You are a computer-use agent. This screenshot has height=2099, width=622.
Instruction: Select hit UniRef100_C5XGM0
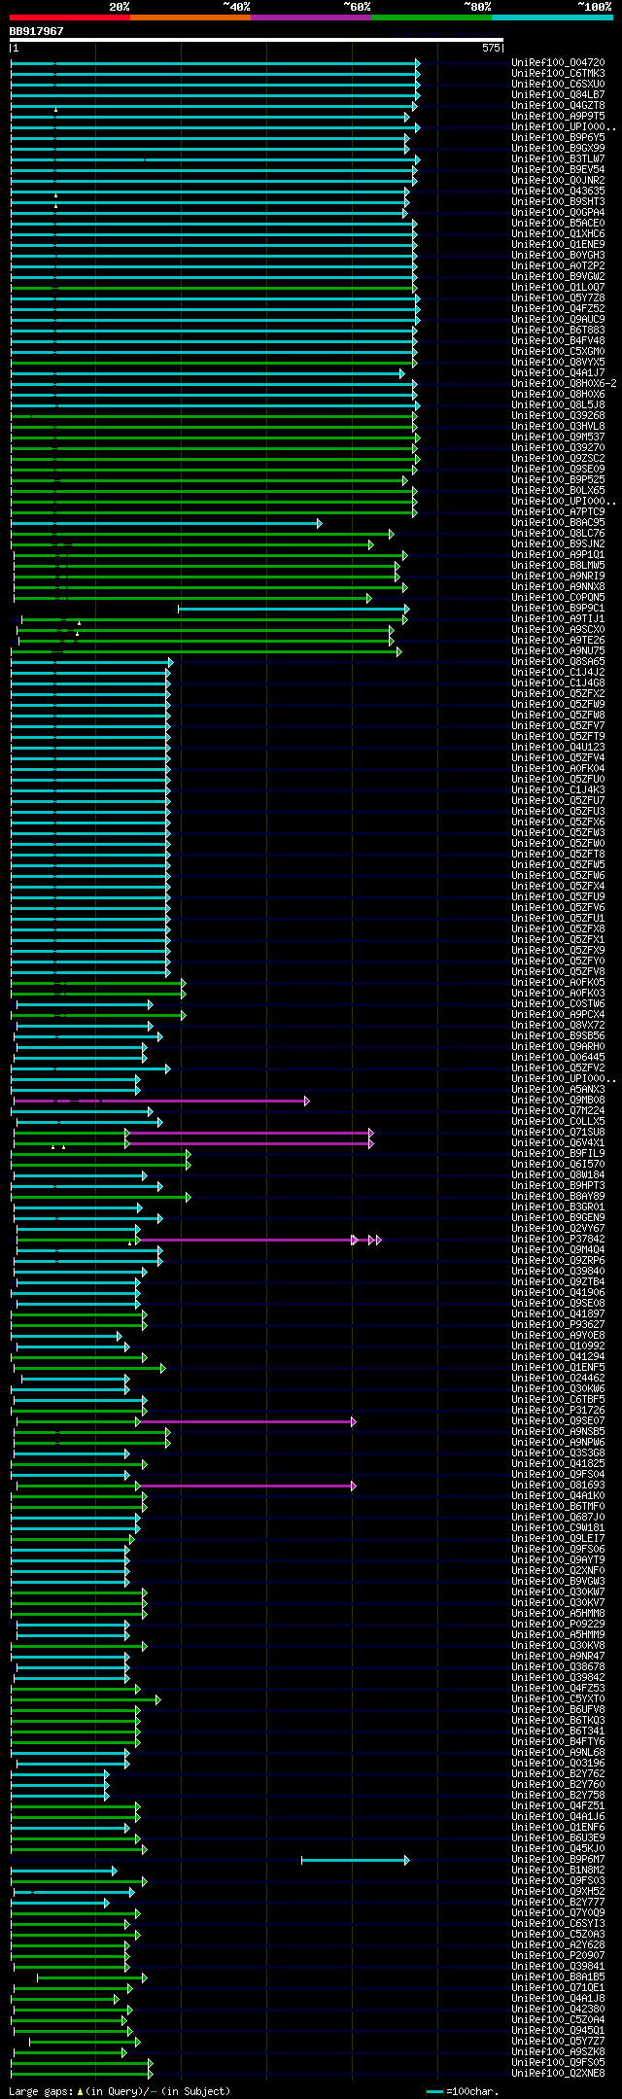[558, 351]
